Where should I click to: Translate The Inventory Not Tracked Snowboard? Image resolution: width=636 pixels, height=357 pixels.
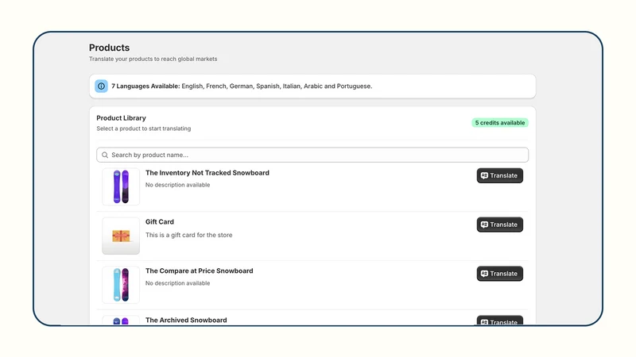point(500,175)
